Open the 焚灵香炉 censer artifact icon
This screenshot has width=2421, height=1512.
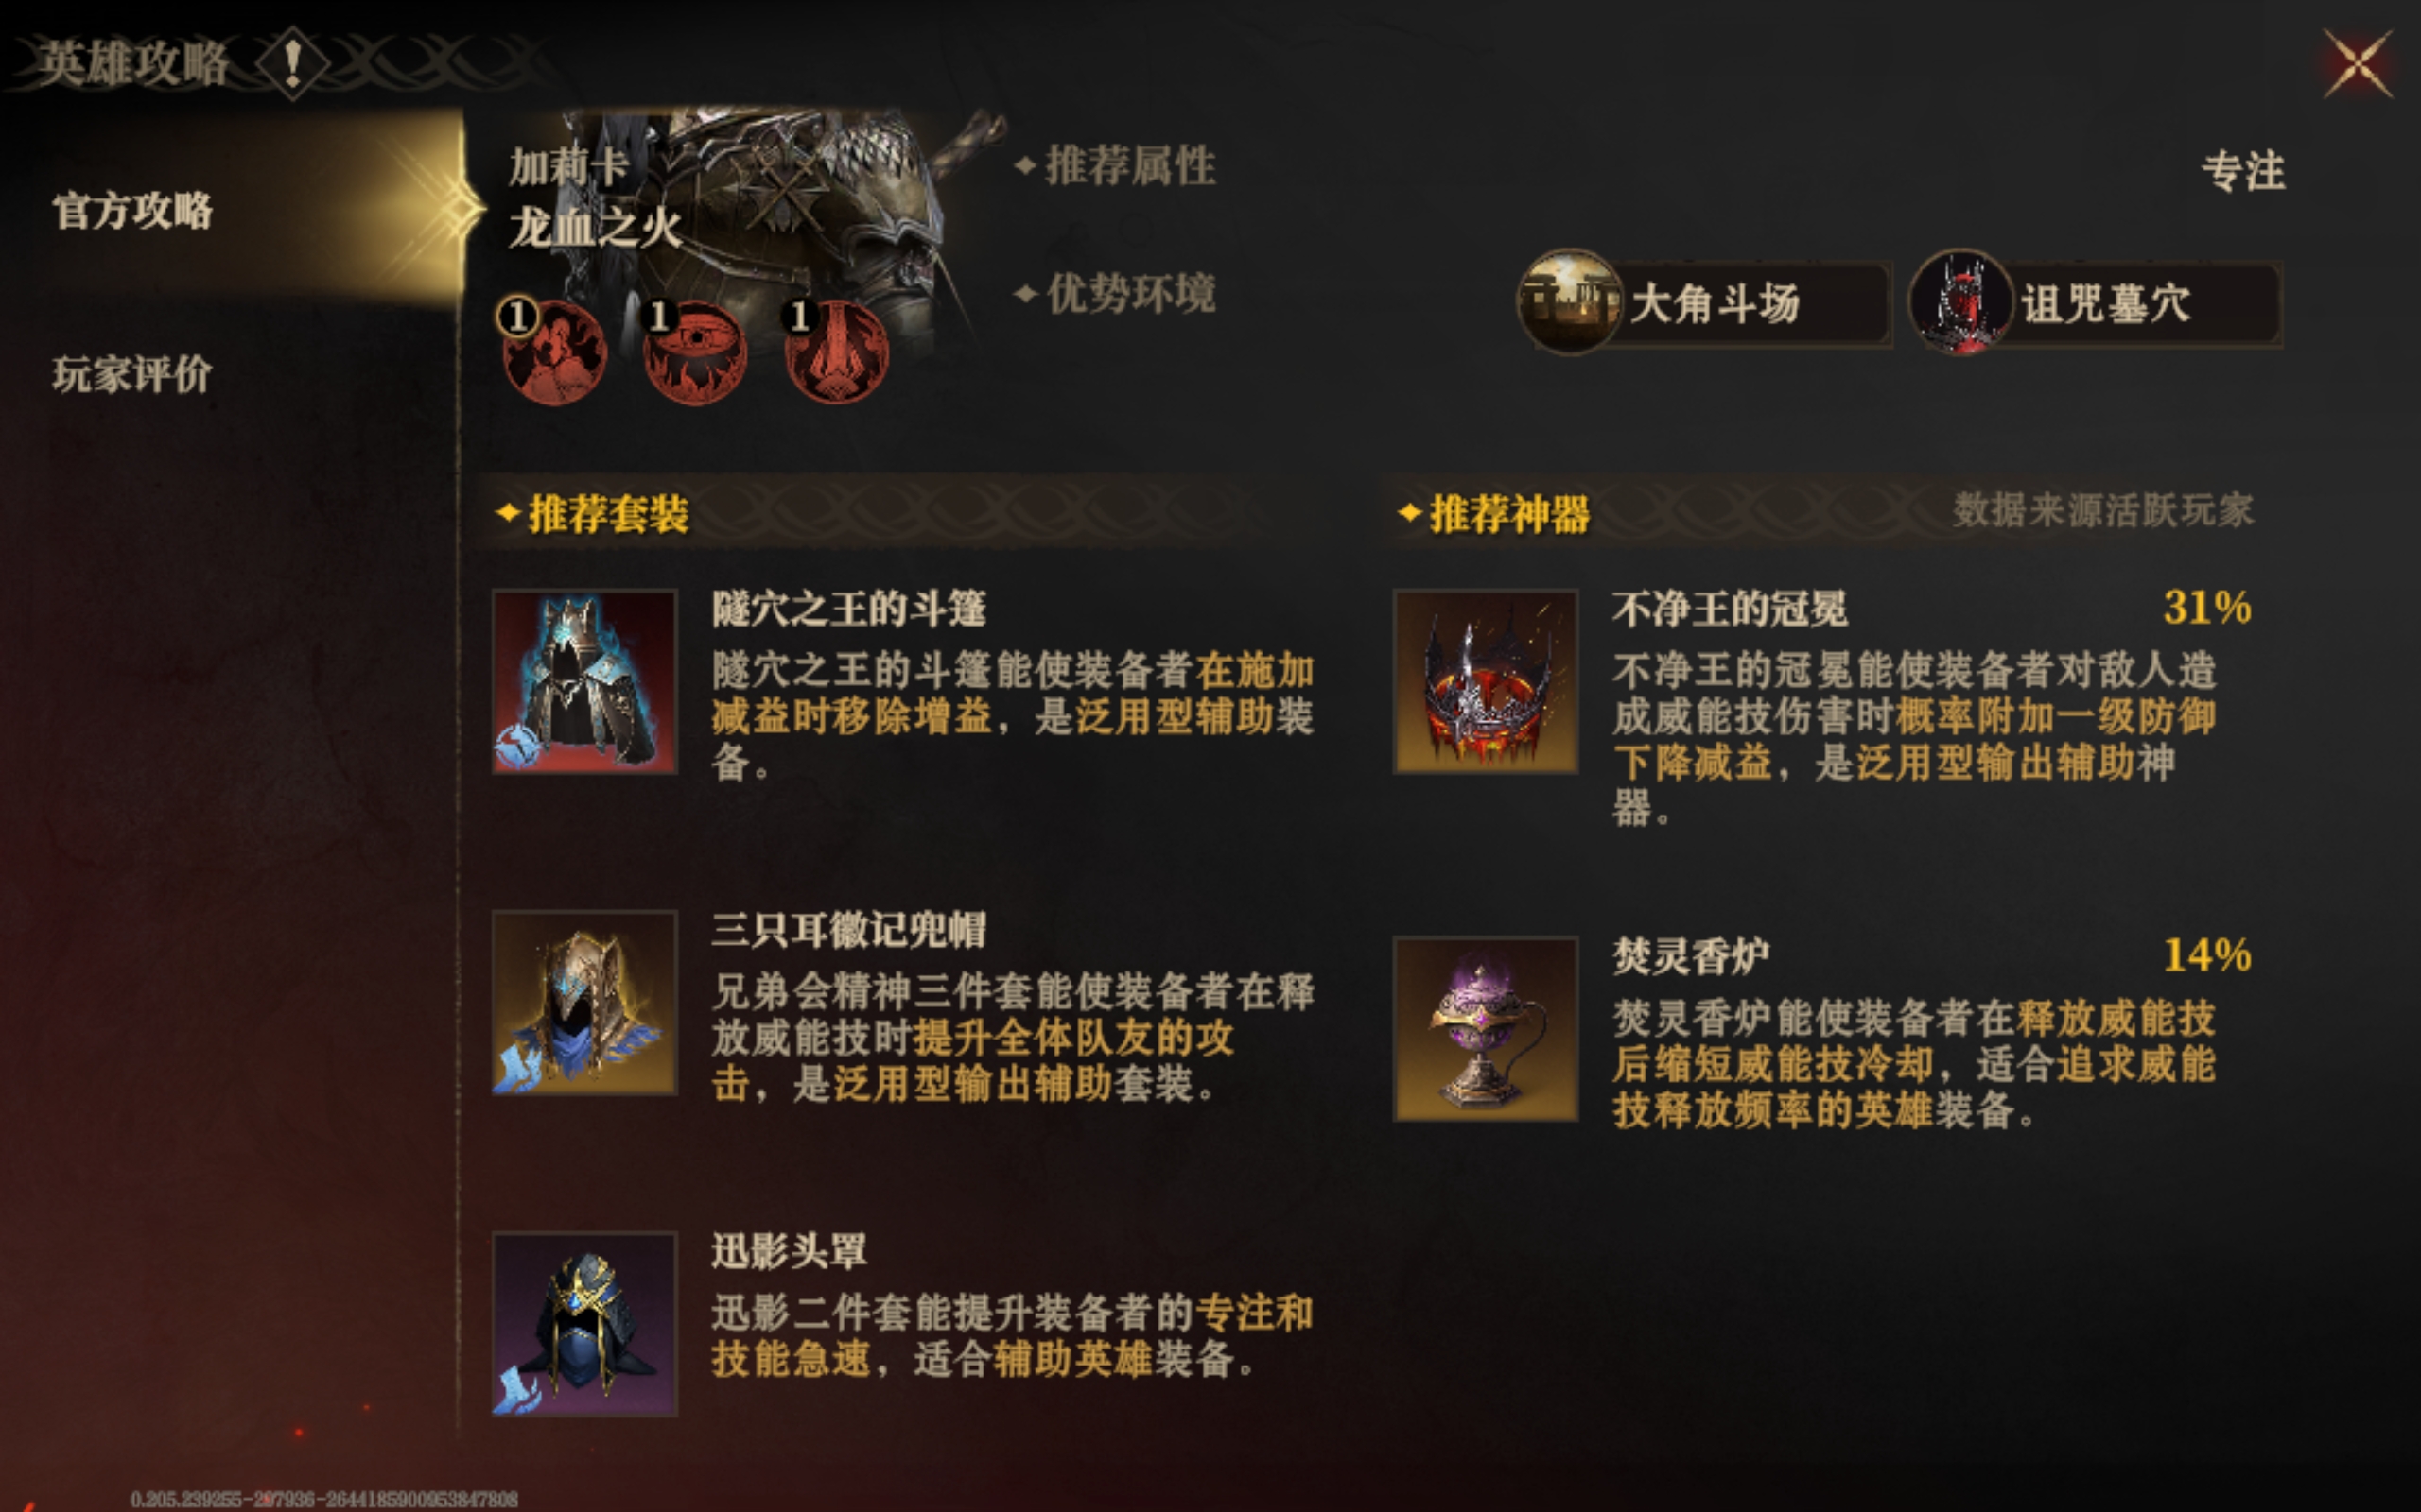point(1486,1028)
